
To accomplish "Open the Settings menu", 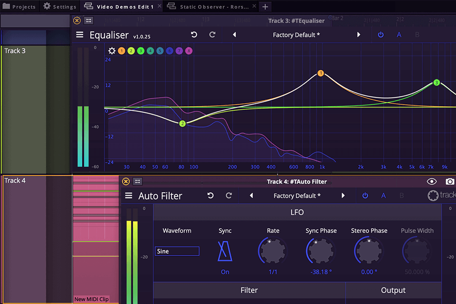I will point(59,6).
